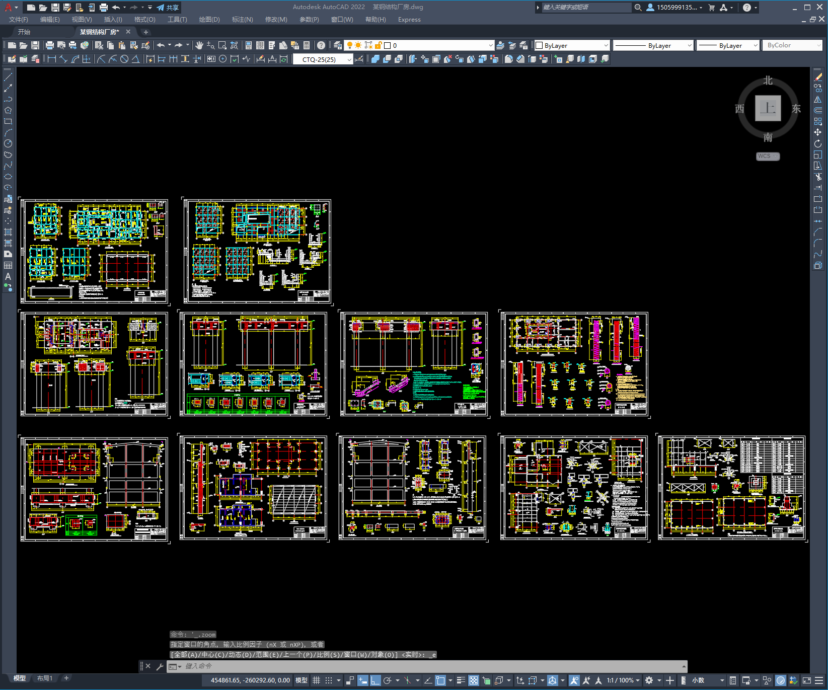The height and width of the screenshot is (690, 828).
Task: Click the Pan hand tool
Action: coord(199,45)
